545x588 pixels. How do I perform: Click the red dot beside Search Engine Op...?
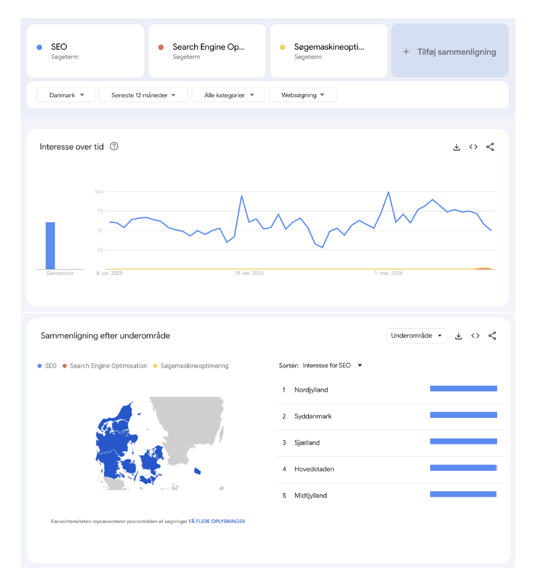(161, 47)
